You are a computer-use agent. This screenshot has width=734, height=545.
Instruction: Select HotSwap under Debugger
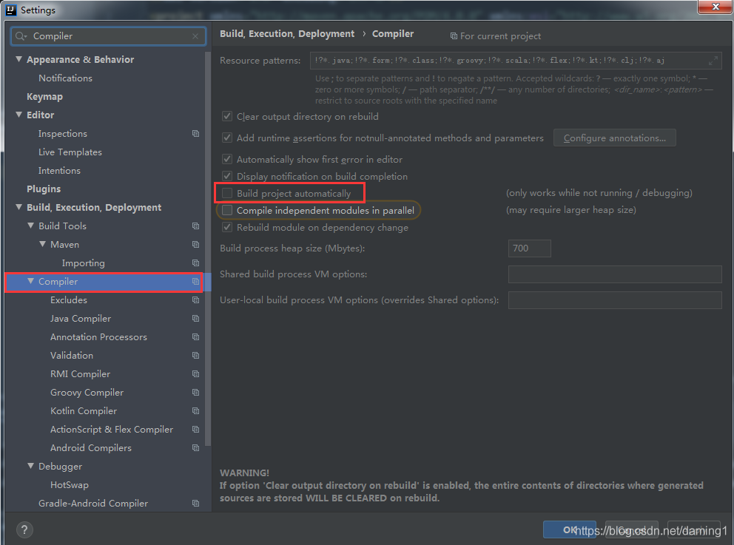point(70,485)
